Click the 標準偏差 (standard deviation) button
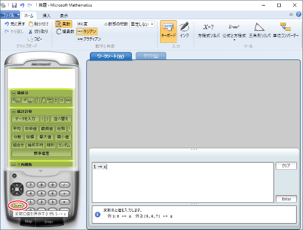303x230 pixels. 41,153
